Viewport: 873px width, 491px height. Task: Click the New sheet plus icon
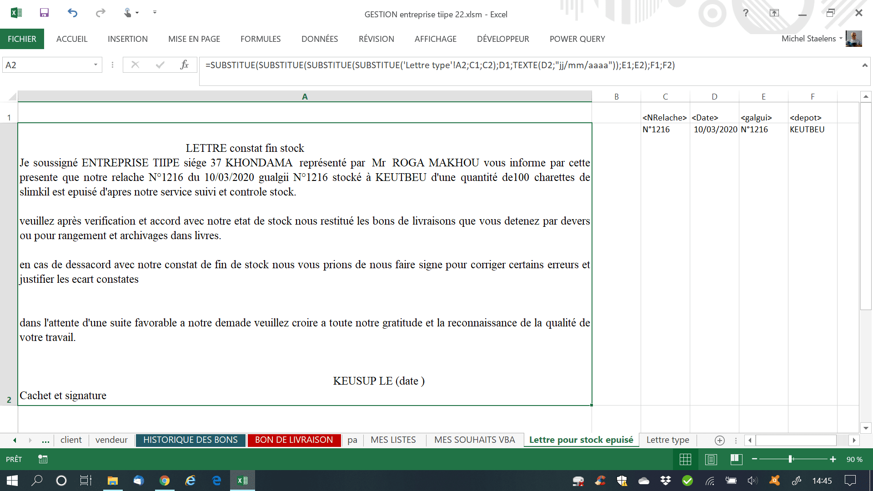719,440
